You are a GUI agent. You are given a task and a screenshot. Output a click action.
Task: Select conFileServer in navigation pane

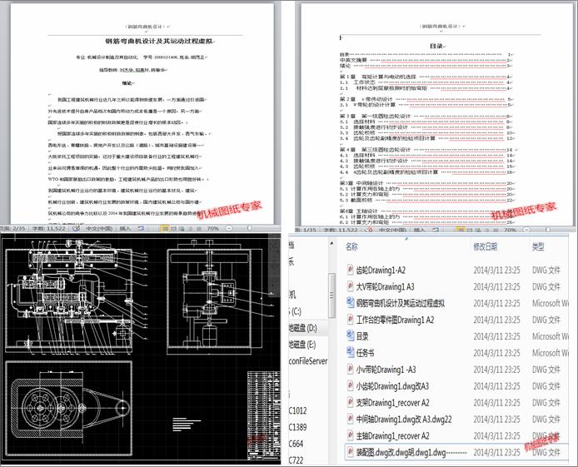click(308, 361)
